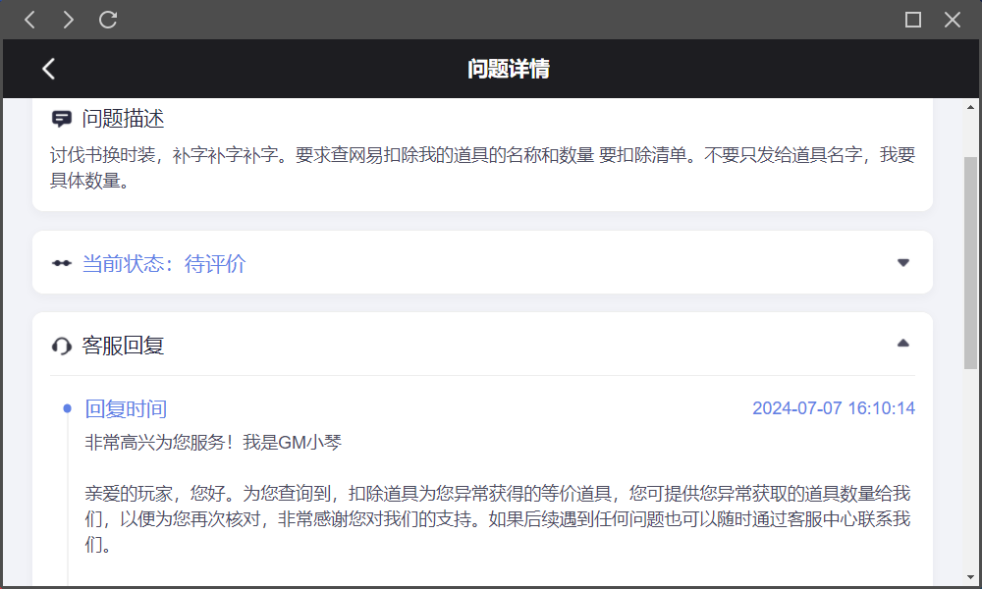Maximize the window with the square button
This screenshot has width=982, height=589.
913,20
